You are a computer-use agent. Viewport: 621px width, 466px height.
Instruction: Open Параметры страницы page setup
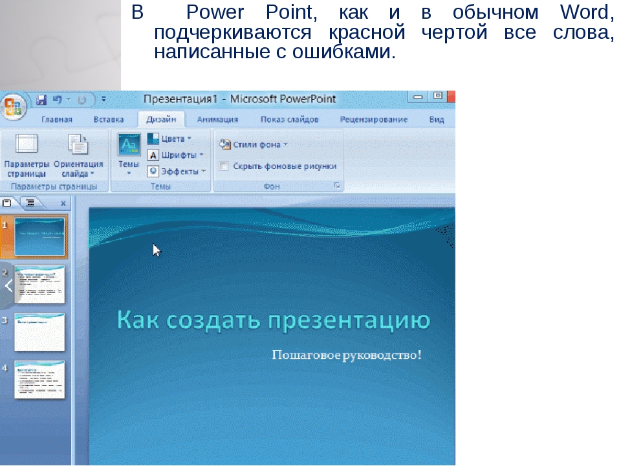coord(27,155)
